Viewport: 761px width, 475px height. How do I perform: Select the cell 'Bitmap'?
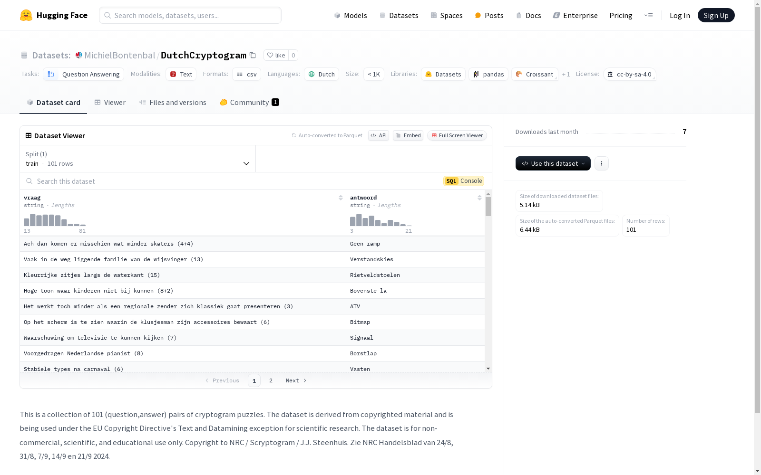tap(415, 322)
